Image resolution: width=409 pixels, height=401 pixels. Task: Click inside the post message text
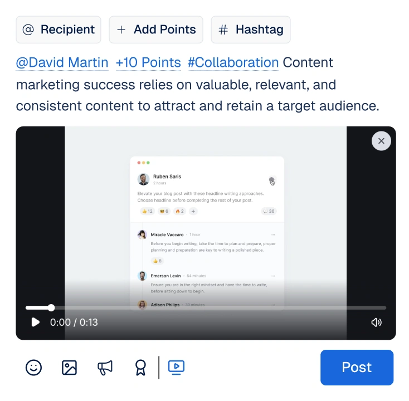[197, 84]
